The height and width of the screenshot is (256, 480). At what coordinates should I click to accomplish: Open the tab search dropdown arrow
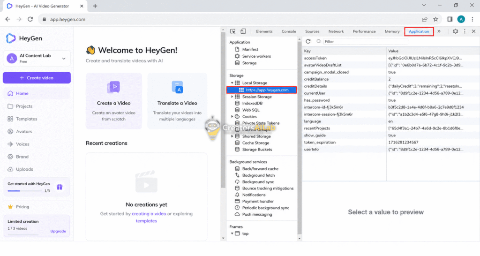424,5
